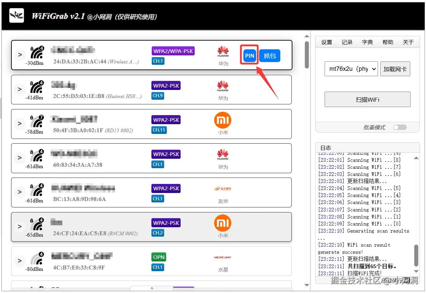Click Xiaomi logo in 50:4F:3B:A0:02:1F row
Screen dimensions: 426x293
pyautogui.click(x=223, y=120)
